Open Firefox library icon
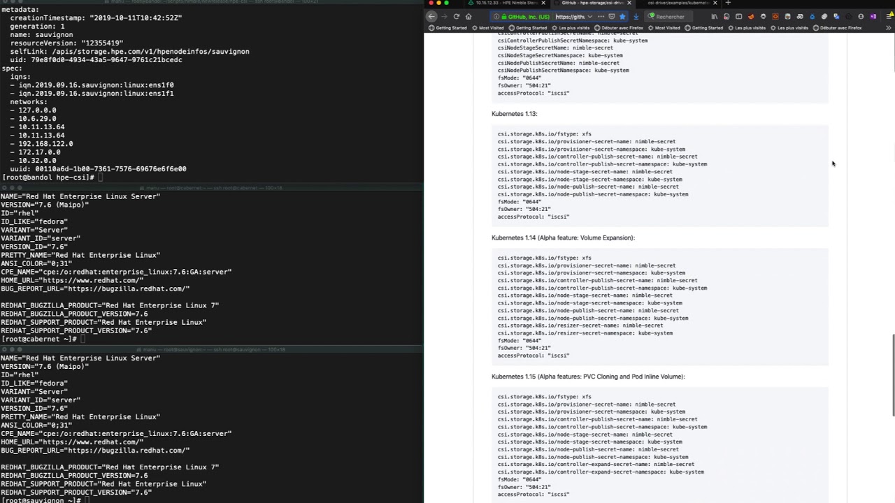Image resolution: width=895 pixels, height=503 pixels. (715, 17)
